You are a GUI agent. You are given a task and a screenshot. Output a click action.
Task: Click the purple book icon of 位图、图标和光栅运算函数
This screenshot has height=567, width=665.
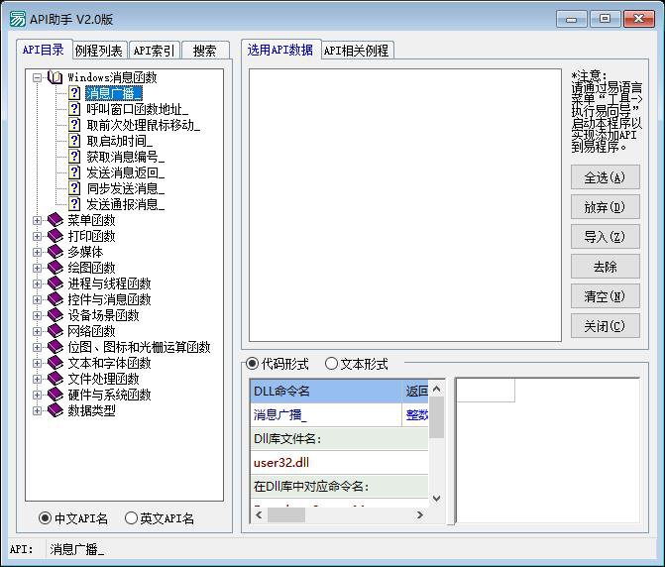tap(55, 347)
